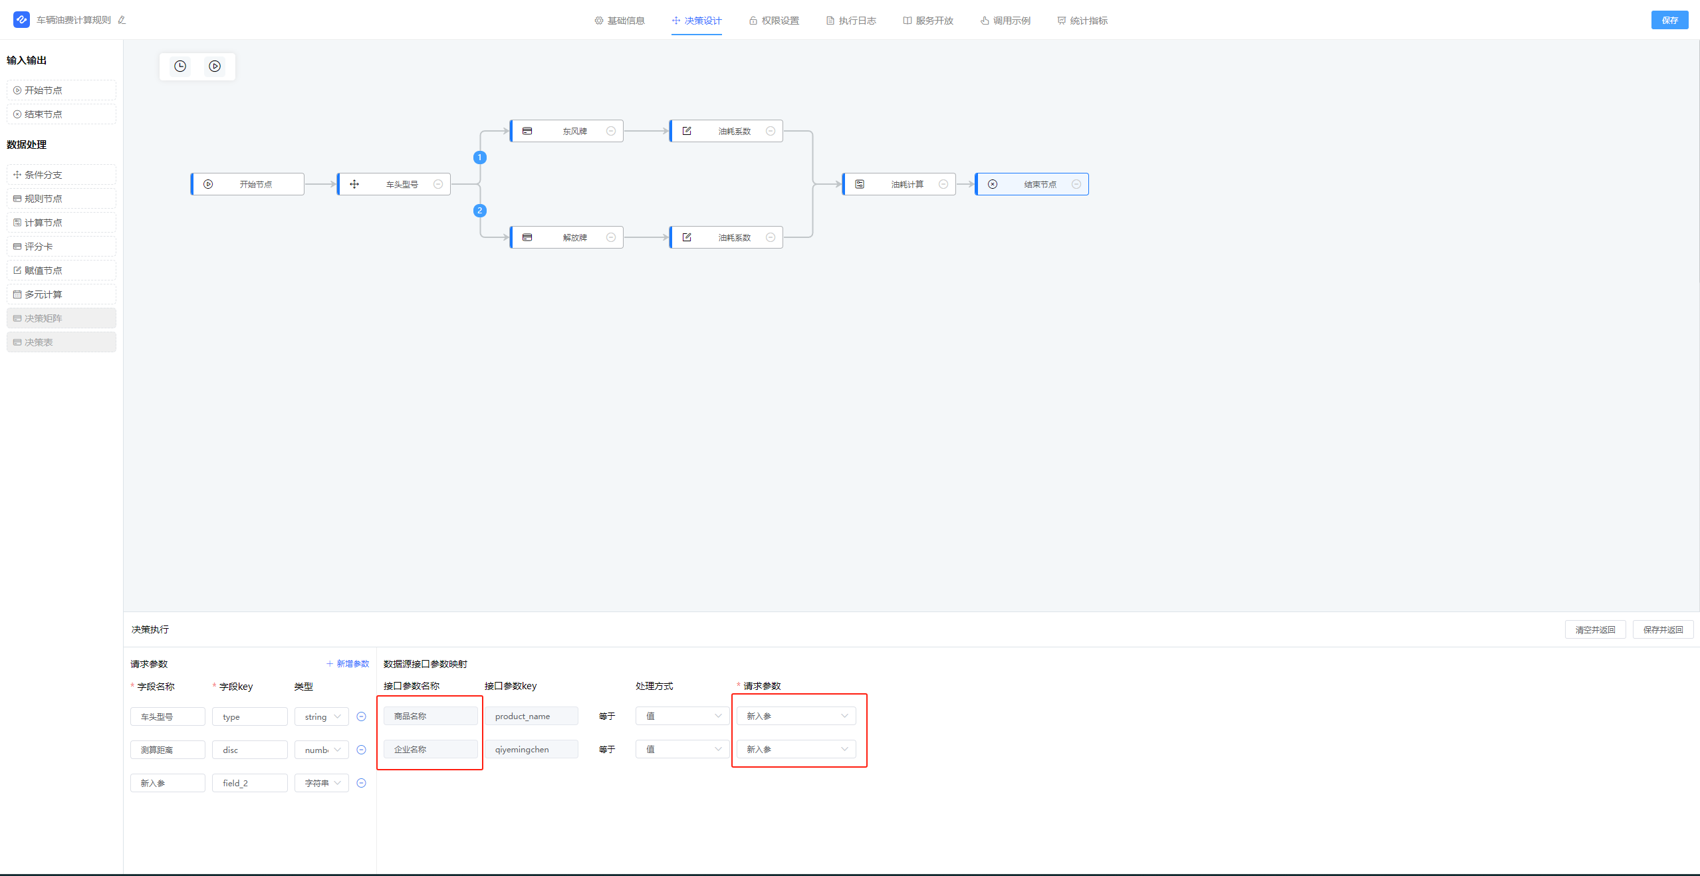Image resolution: width=1700 pixels, height=876 pixels.
Task: Click lower 油耗系数 assignment edit icon
Action: [x=687, y=237]
